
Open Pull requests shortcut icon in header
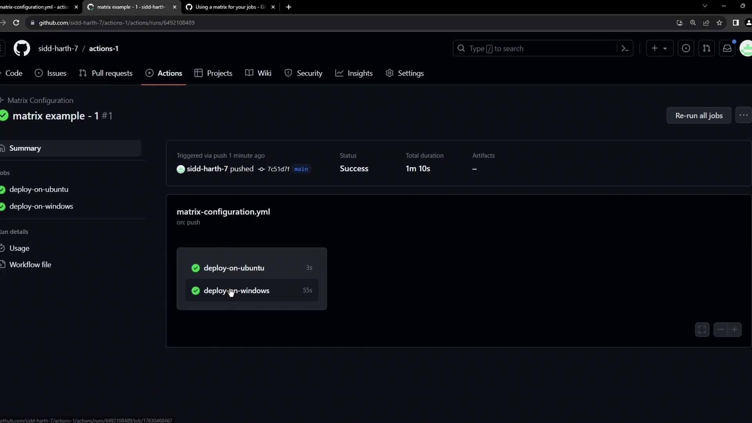(707, 49)
